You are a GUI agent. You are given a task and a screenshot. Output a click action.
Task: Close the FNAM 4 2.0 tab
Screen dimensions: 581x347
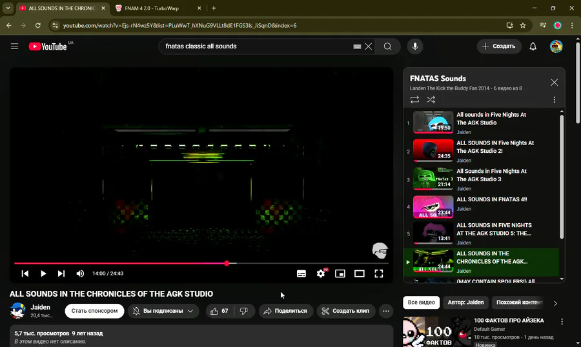(199, 8)
